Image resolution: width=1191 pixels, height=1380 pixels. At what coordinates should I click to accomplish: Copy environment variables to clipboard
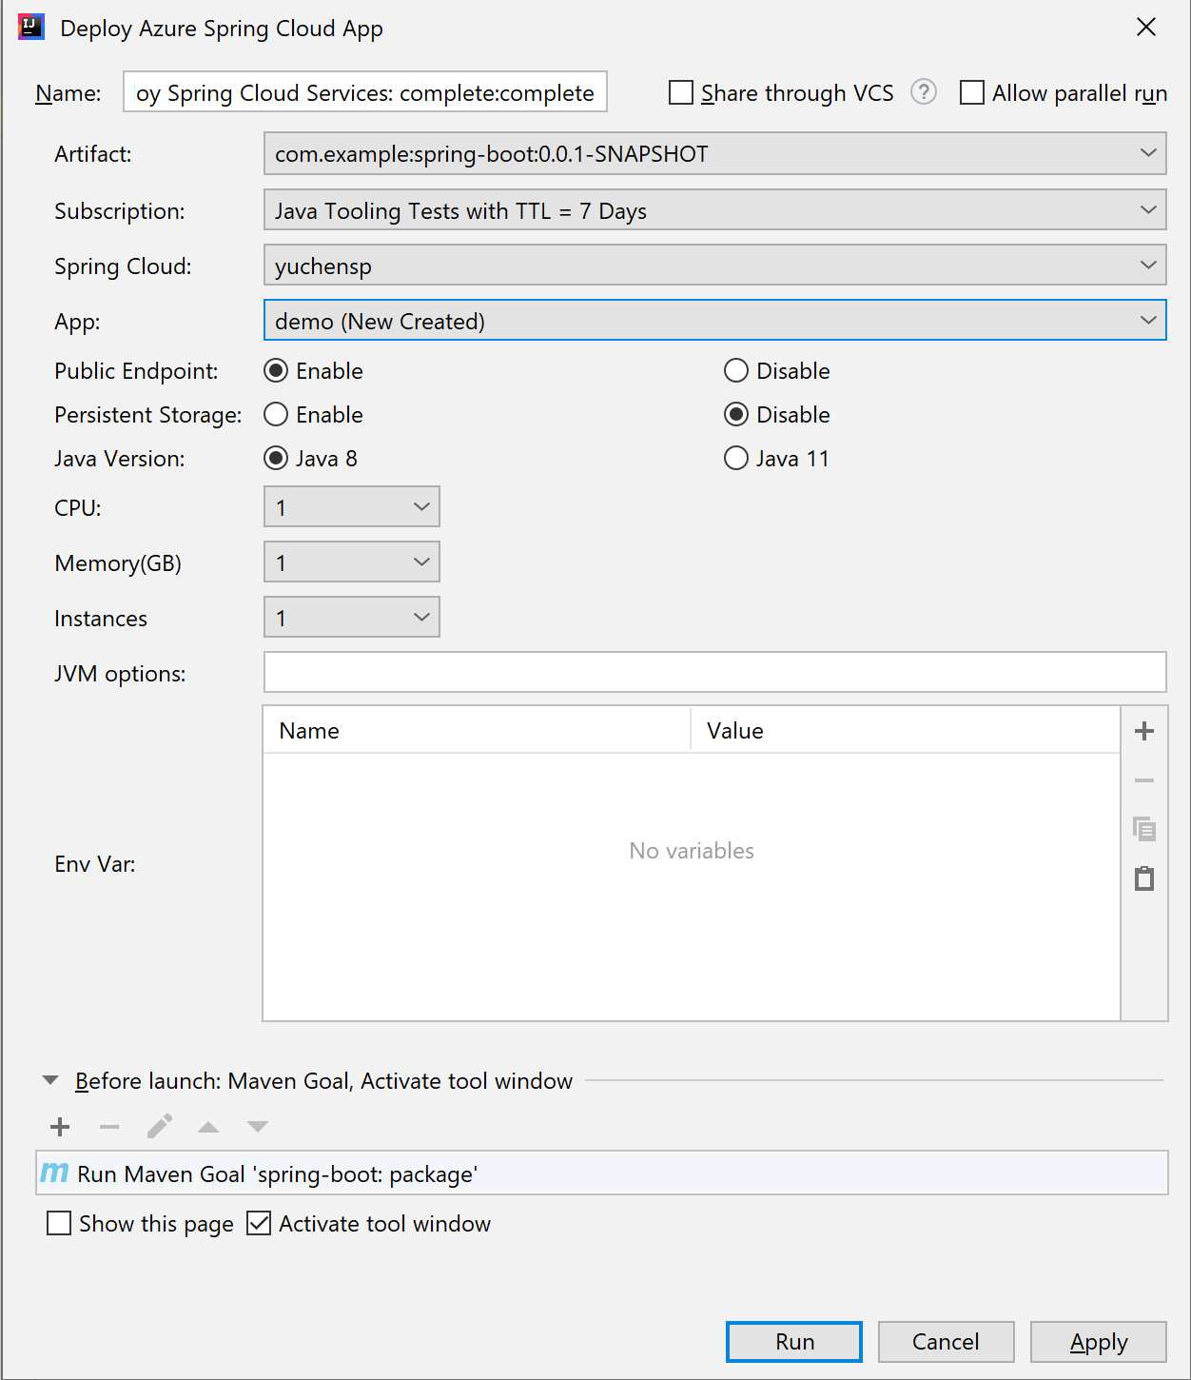(x=1144, y=829)
